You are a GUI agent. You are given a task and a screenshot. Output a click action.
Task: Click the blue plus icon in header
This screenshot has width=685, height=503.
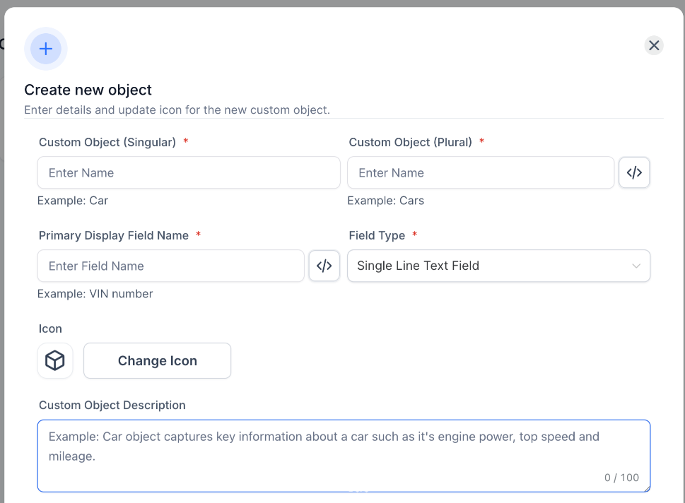pyautogui.click(x=46, y=49)
